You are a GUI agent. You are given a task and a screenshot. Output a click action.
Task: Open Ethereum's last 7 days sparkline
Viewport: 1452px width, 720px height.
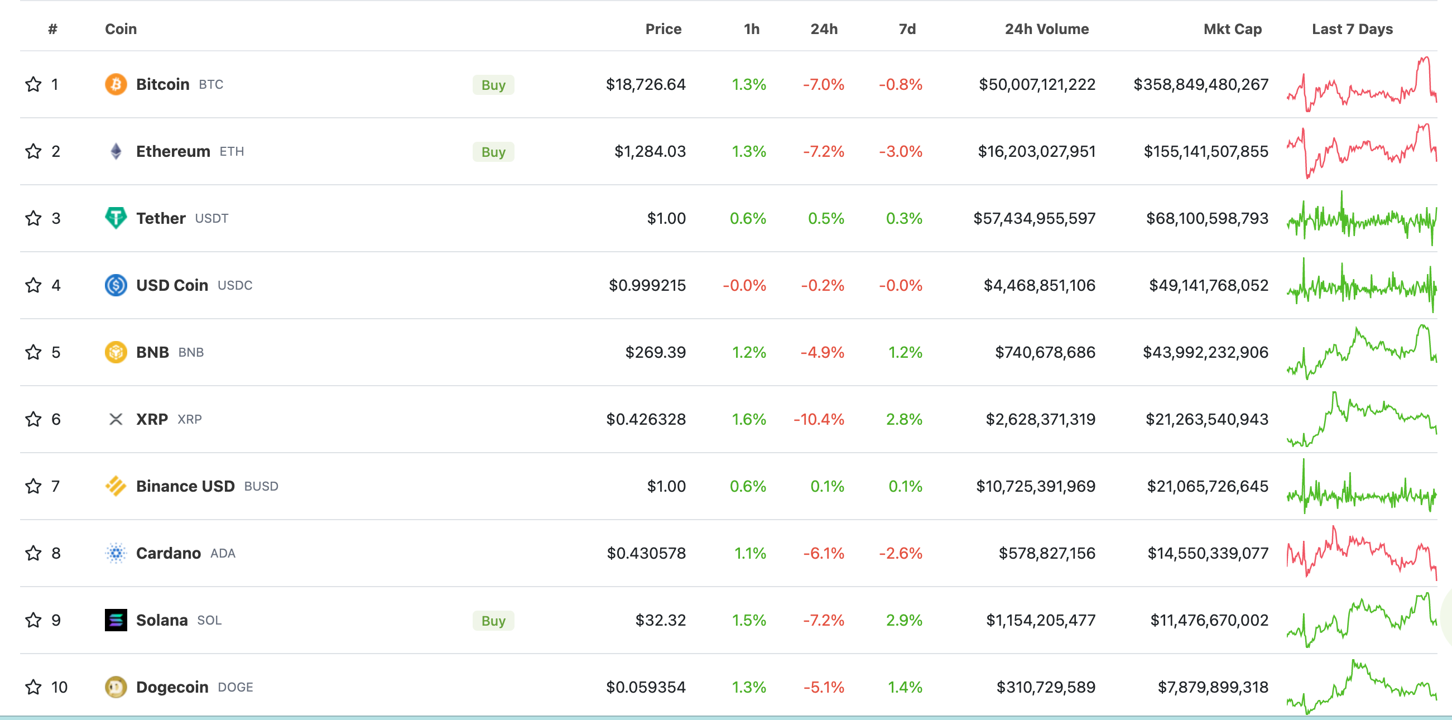point(1361,152)
